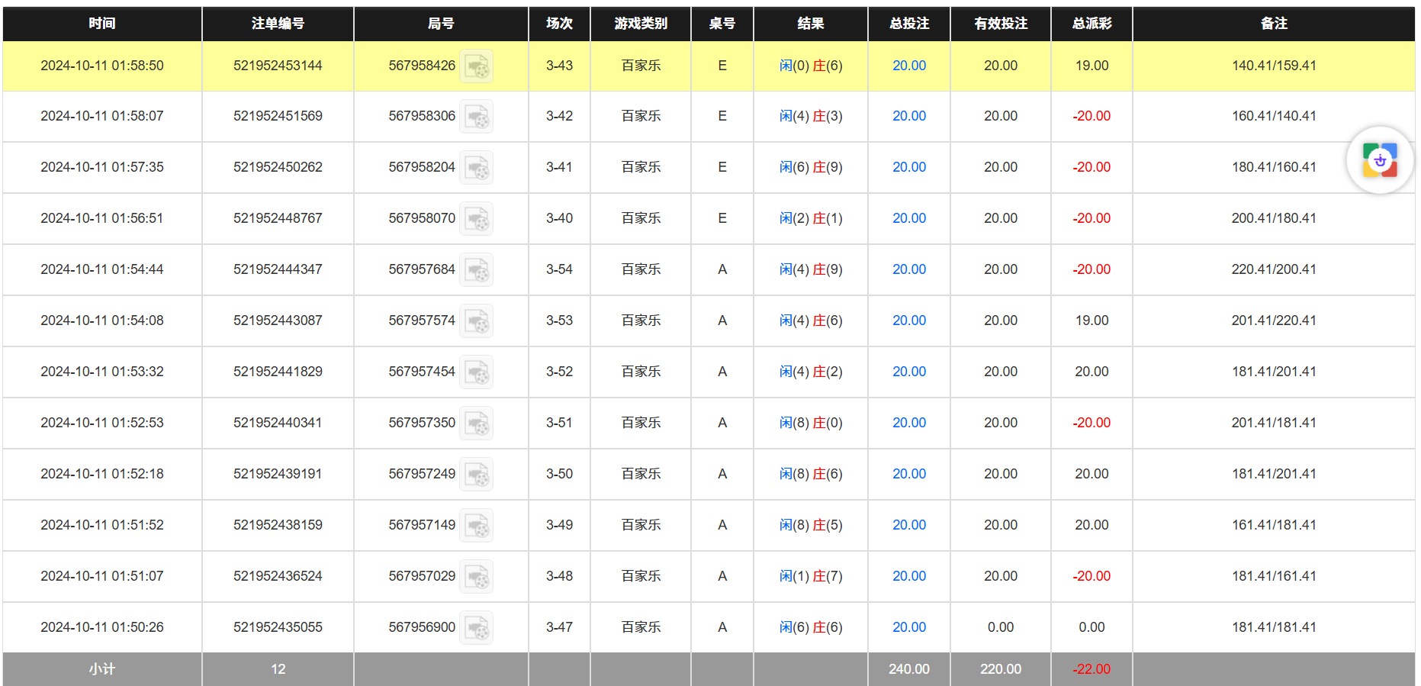Click result 闲(0) 庄(6) in highlighted row
Viewport: 1421px width, 686px height.
[x=811, y=66]
